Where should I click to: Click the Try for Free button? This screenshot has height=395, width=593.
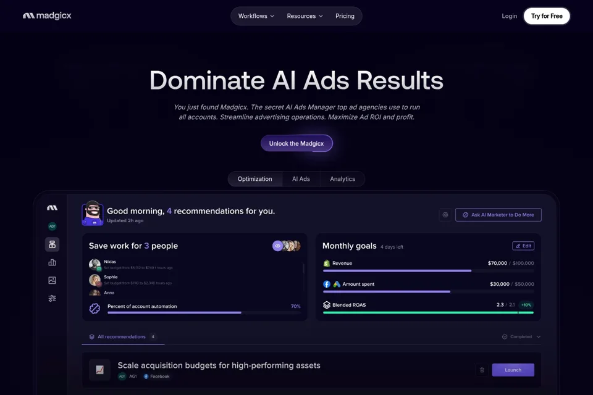pos(547,16)
